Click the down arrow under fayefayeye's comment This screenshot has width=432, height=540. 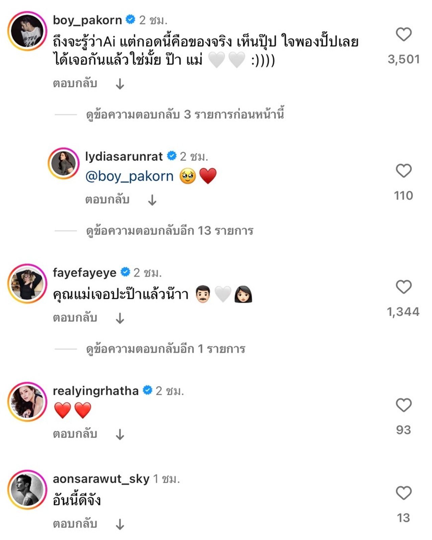tap(120, 318)
